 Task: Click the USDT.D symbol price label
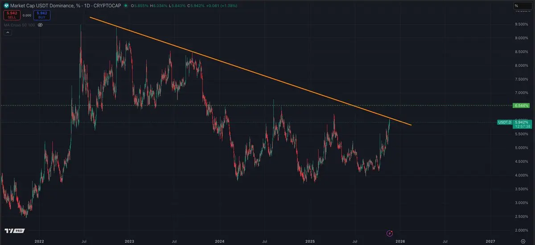coord(505,122)
